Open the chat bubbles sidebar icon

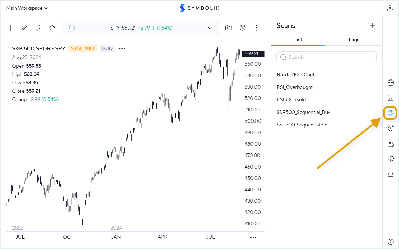[391, 159]
